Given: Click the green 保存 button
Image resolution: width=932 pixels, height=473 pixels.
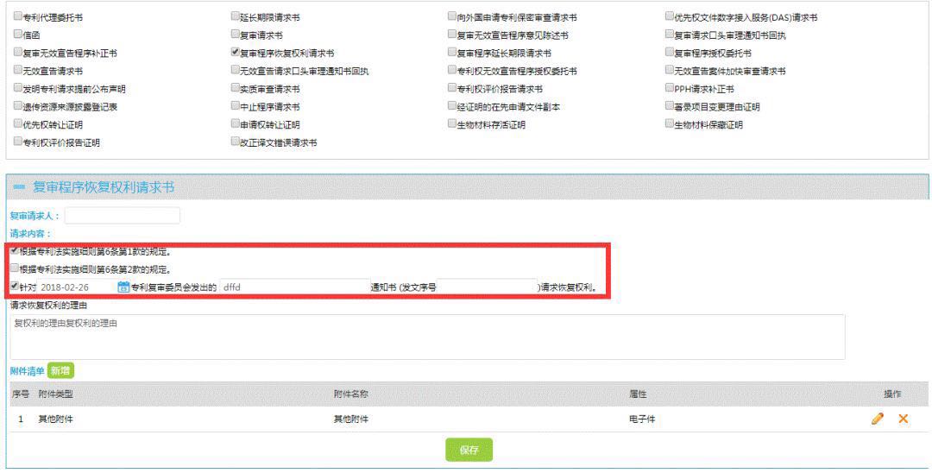Looking at the screenshot, I should point(469,450).
